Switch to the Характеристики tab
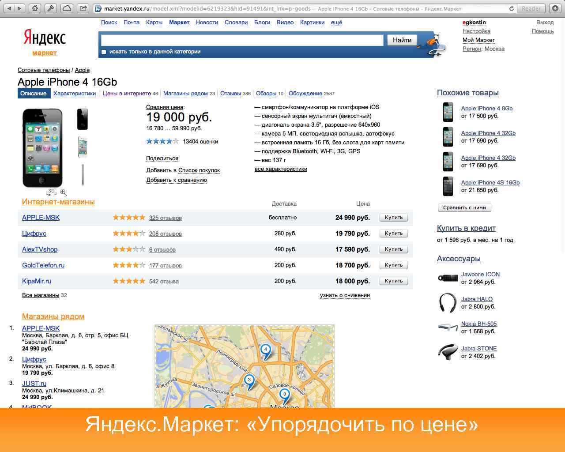The image size is (565, 452). (75, 94)
